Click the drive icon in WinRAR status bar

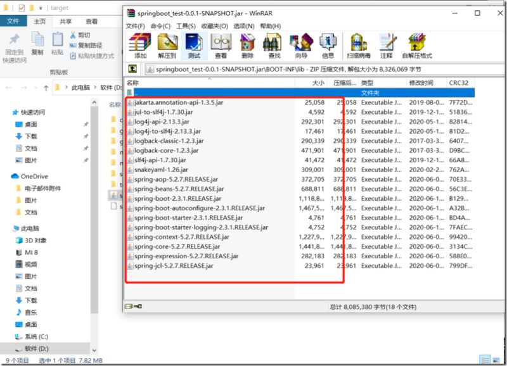tap(129, 306)
